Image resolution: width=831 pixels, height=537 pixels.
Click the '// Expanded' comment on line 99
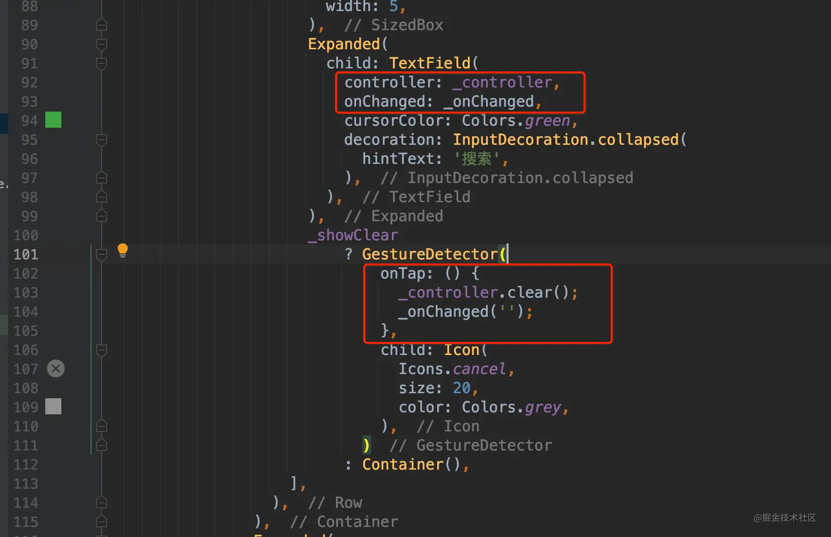coord(394,216)
